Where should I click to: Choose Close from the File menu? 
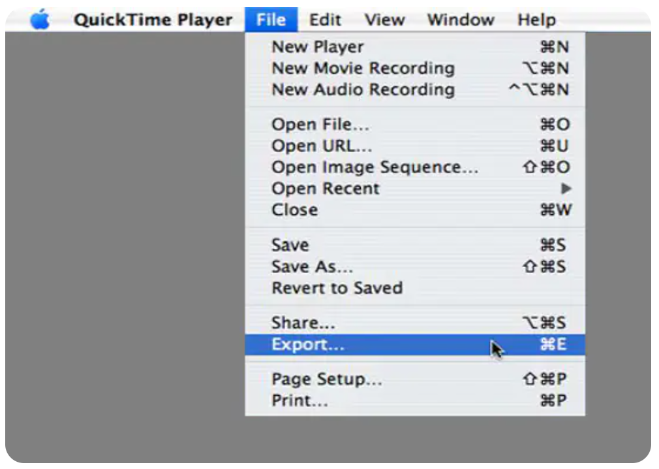point(415,210)
